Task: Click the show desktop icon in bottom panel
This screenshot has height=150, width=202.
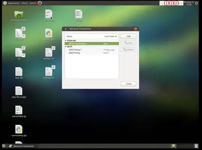Action: click(x=4, y=146)
